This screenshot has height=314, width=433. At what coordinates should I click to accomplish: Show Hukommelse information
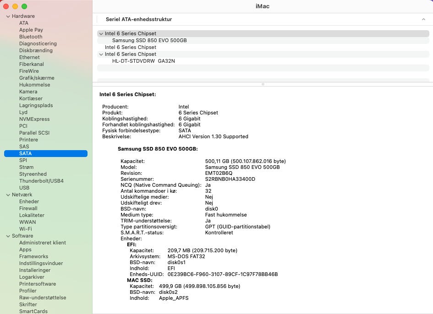click(x=34, y=85)
